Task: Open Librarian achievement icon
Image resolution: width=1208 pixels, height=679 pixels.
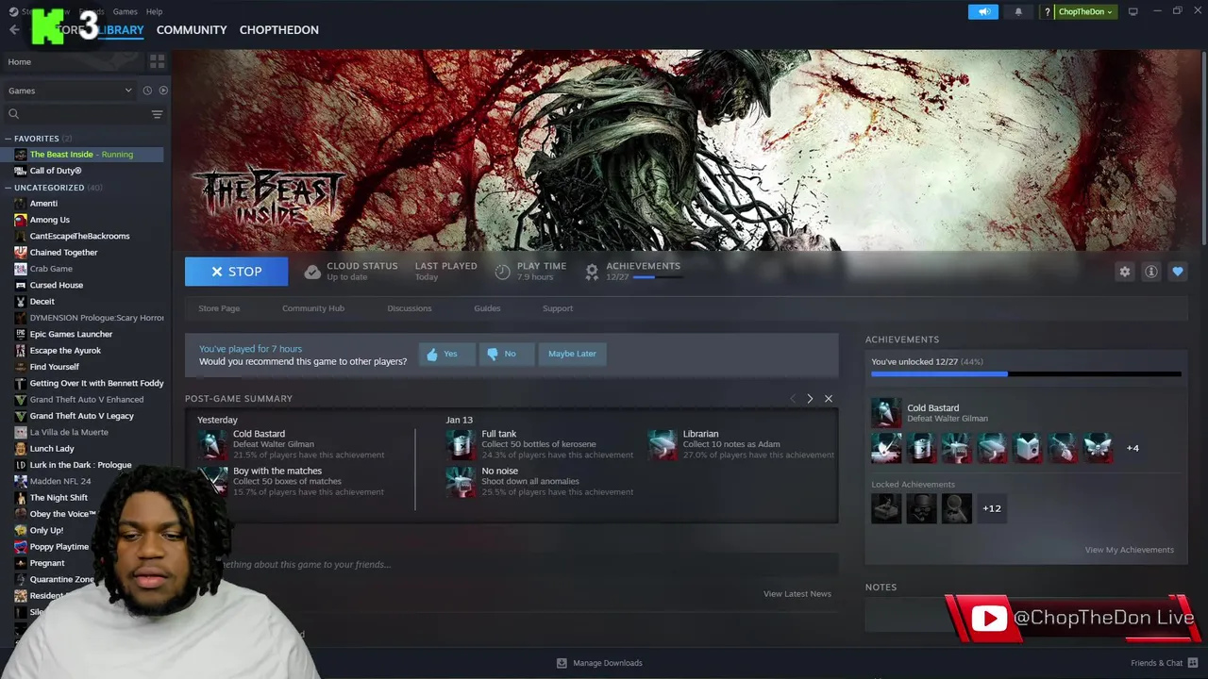Action: coord(663,444)
